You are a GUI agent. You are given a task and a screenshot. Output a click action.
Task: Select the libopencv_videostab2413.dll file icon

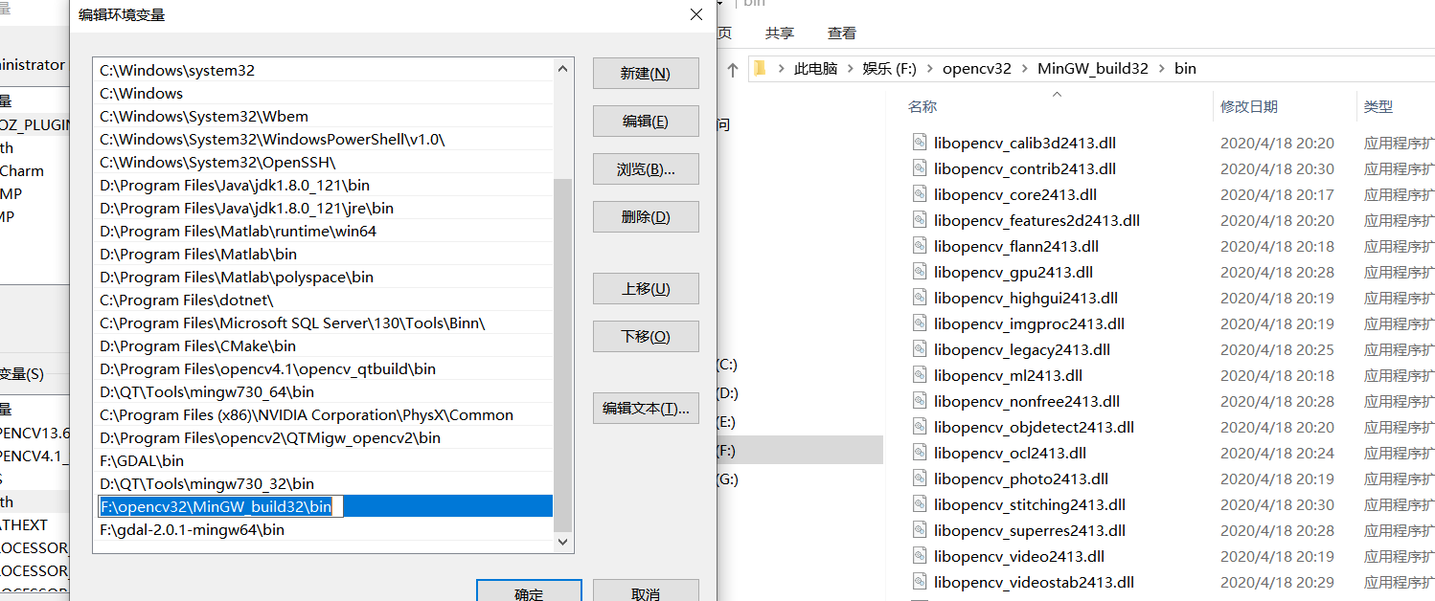[920, 583]
